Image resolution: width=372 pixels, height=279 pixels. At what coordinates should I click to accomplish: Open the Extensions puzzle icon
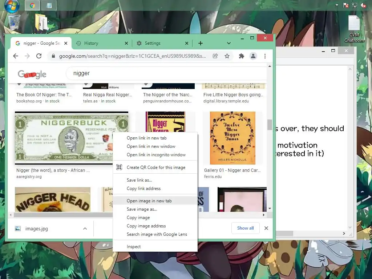[x=242, y=56]
